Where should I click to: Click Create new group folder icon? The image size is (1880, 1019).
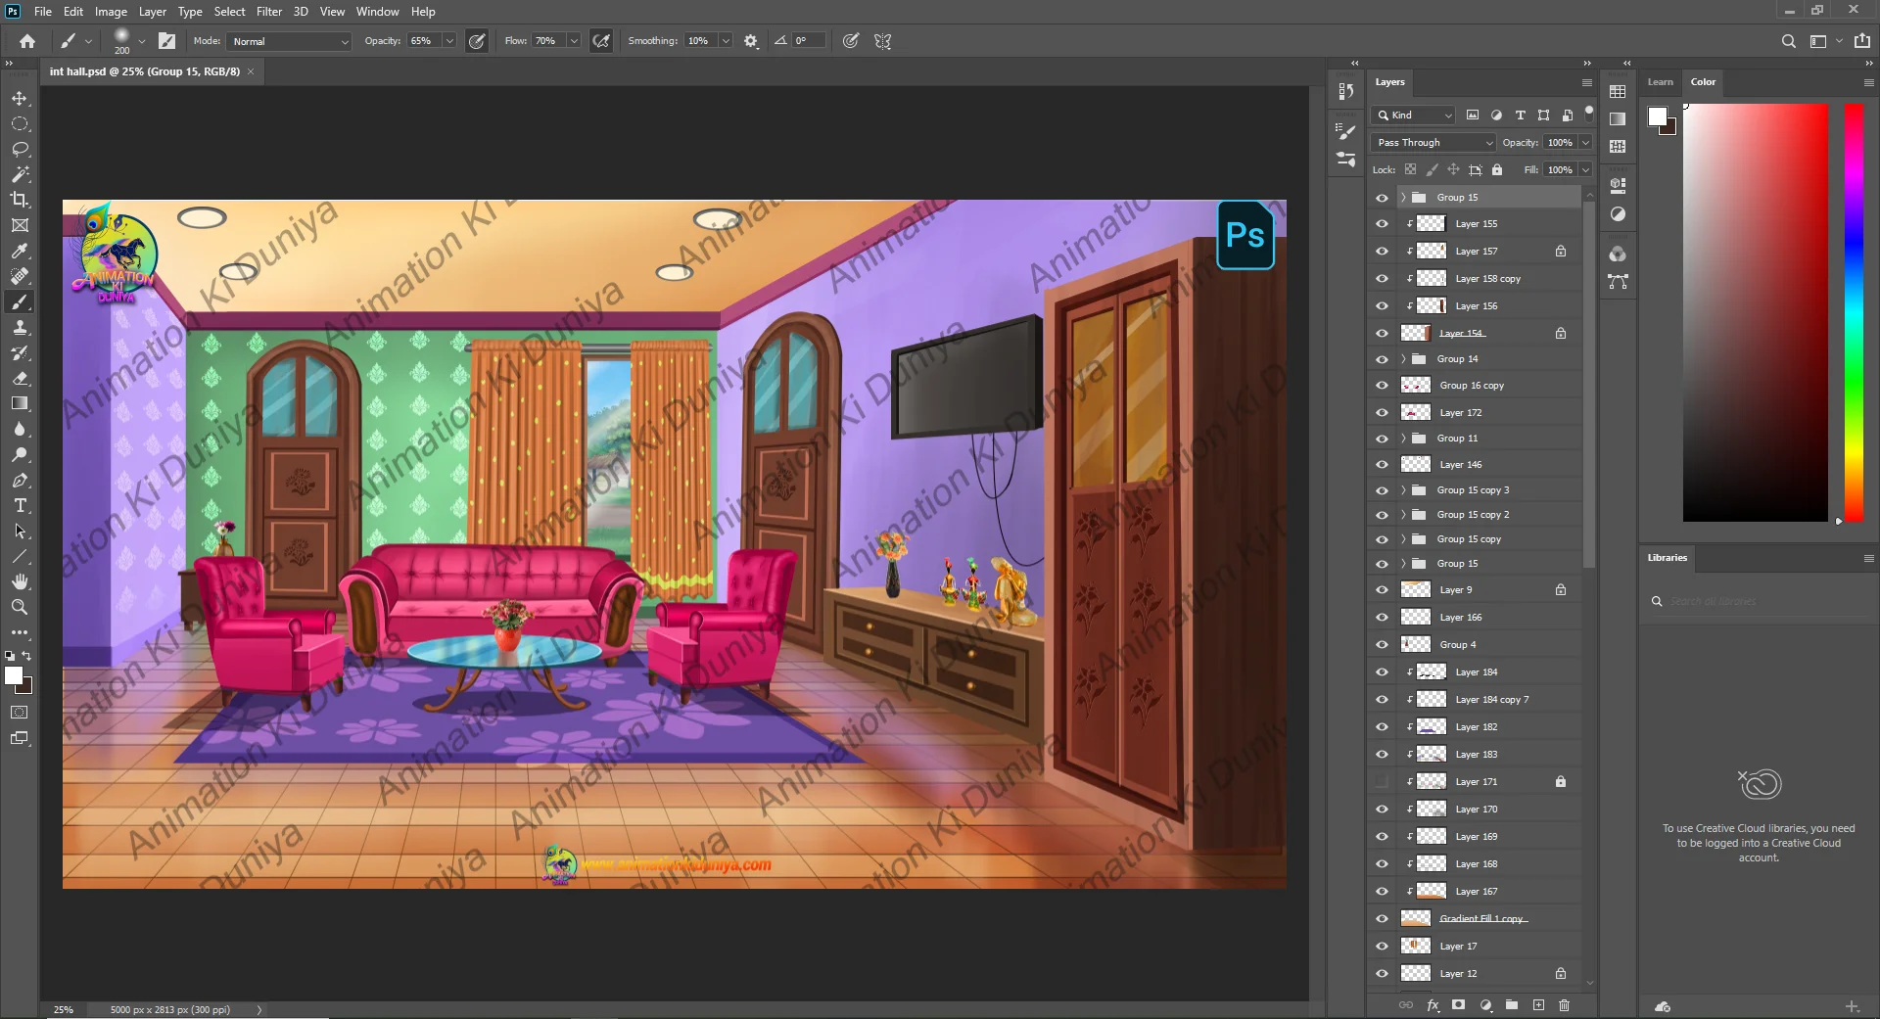(1512, 1005)
